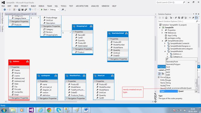The image size is (201, 113).
Task: Click the Find in Files toolbar icon
Action: coord(62,10)
